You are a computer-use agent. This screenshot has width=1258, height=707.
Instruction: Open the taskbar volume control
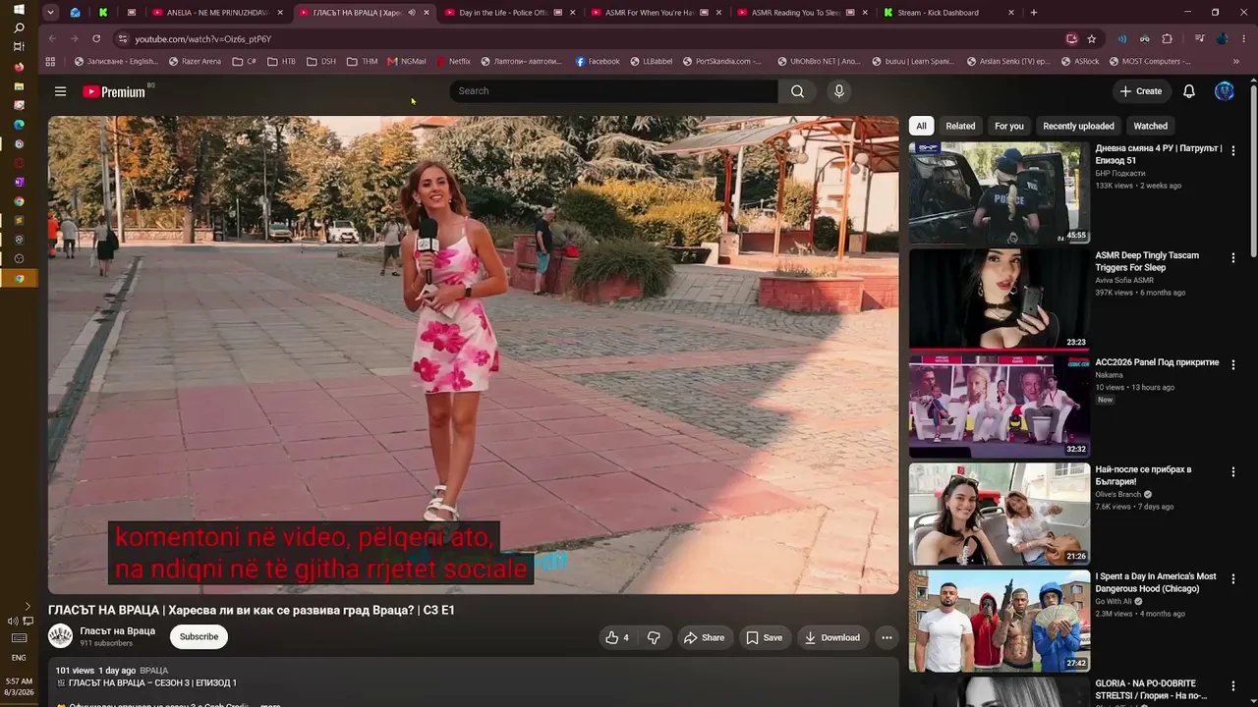[14, 621]
